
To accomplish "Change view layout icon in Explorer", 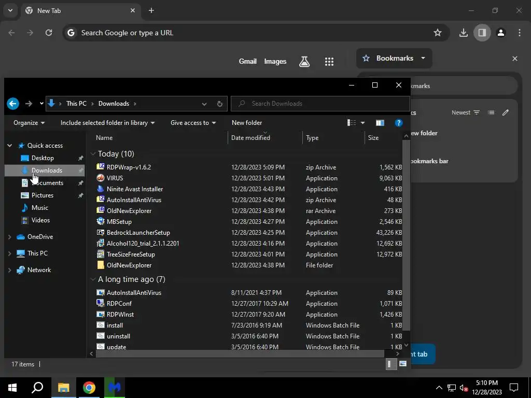I will coord(352,123).
